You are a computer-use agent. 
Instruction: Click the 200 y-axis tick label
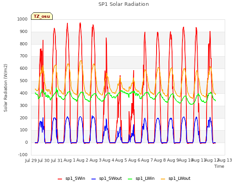tap(24, 118)
